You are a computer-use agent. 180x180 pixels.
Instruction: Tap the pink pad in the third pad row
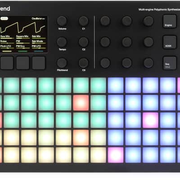pyautogui.click(x=150, y=120)
